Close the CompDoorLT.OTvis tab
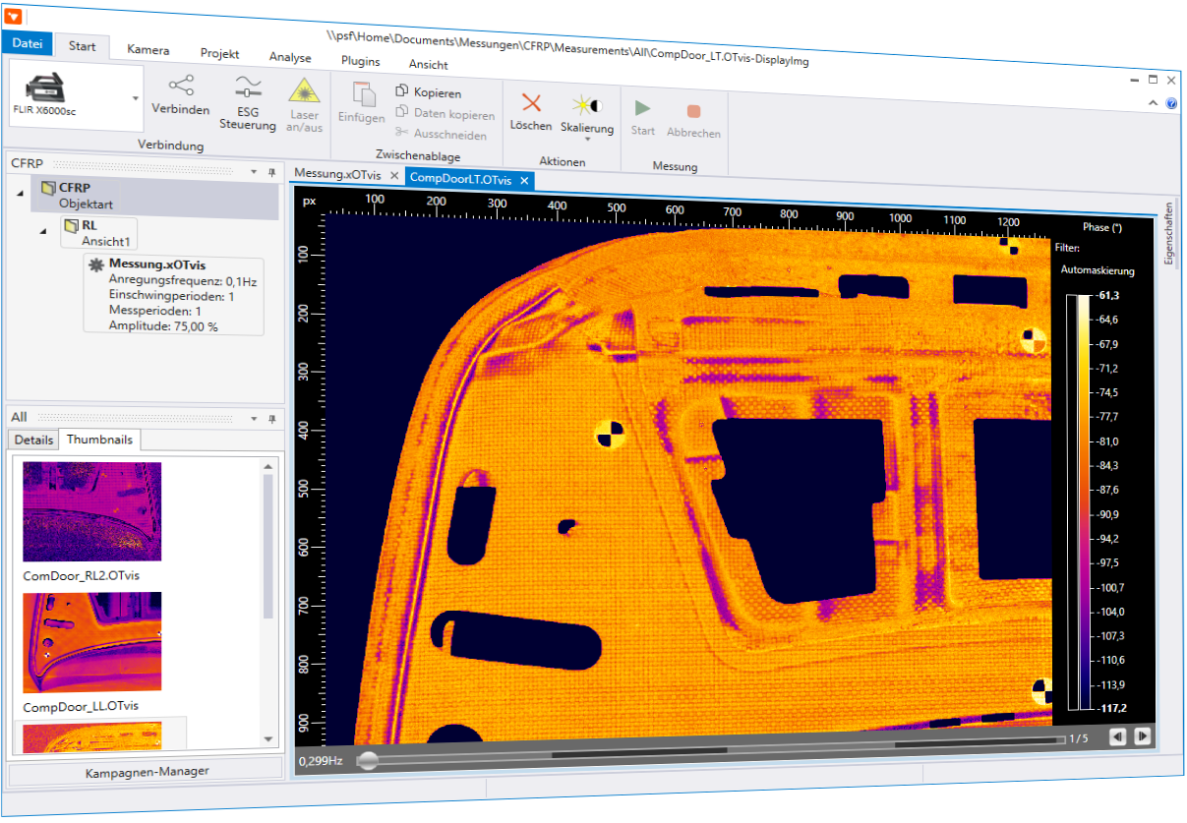 point(524,180)
